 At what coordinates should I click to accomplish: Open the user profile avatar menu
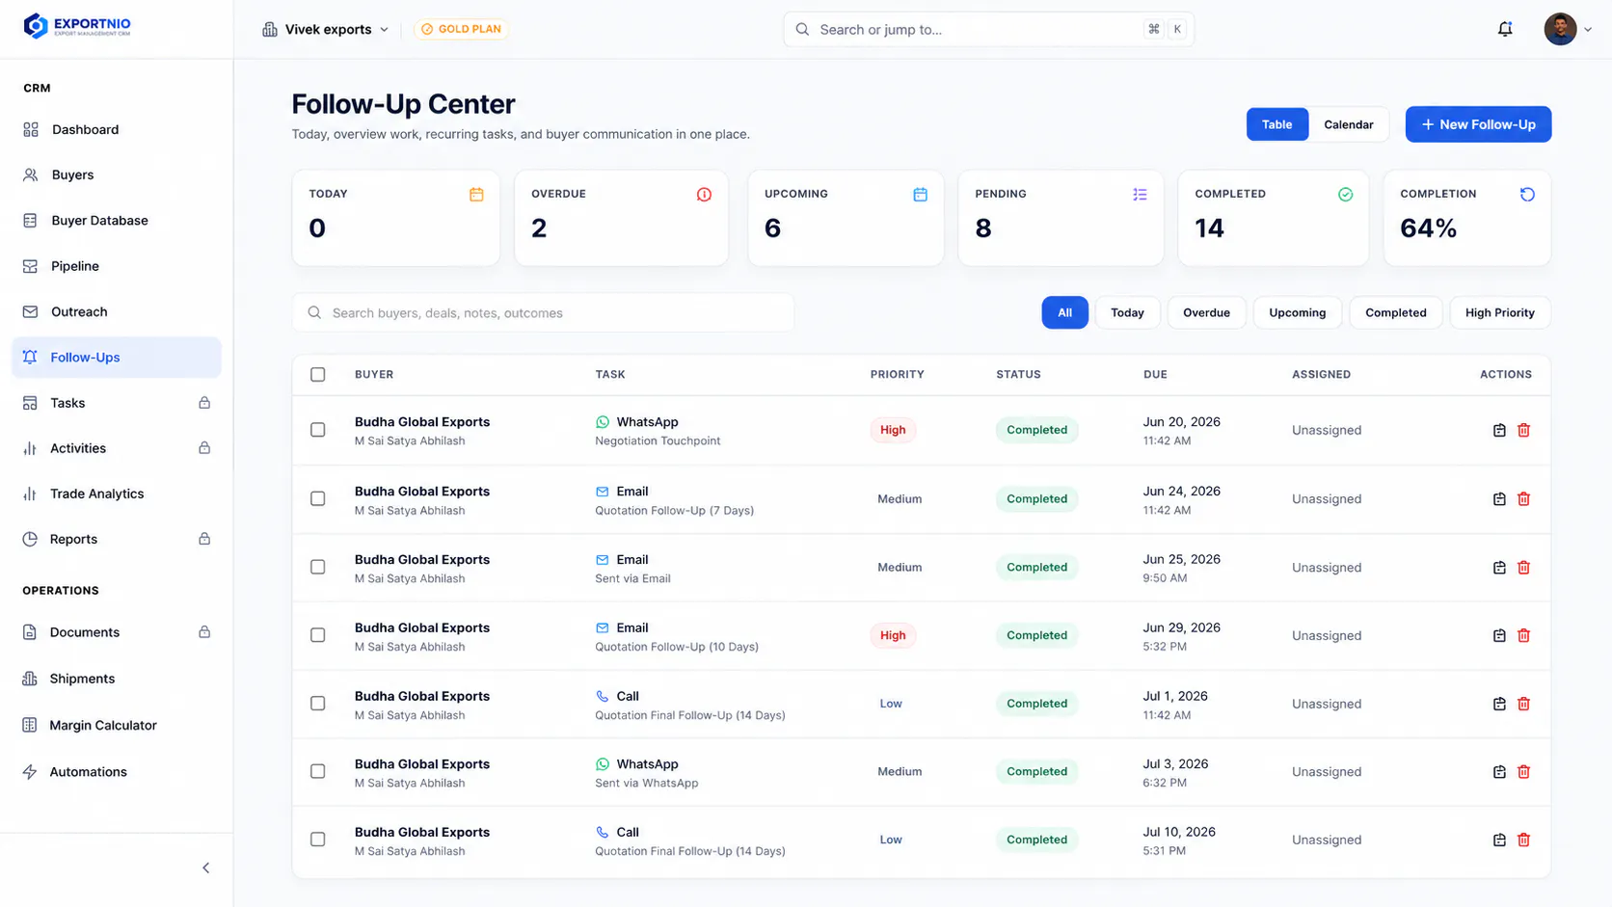[x=1568, y=29]
